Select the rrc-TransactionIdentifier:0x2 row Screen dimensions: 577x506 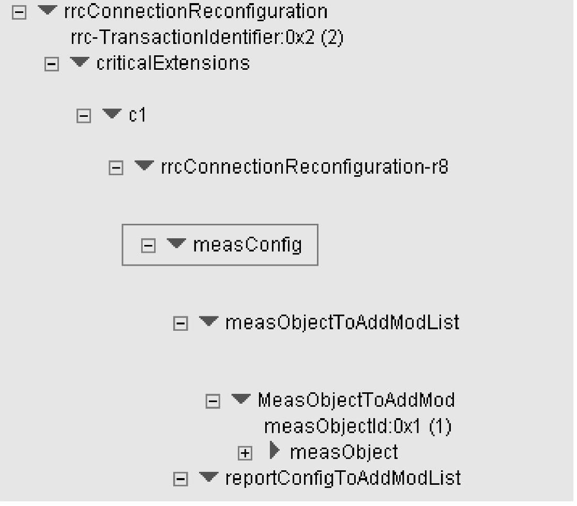206,38
